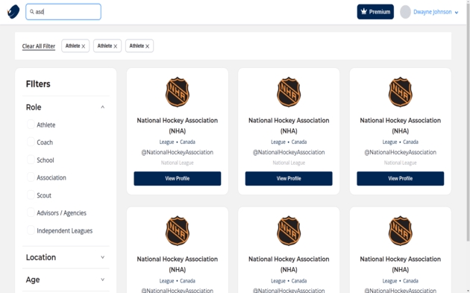Image resolution: width=470 pixels, height=293 pixels.
Task: View Profile on the top-middle NHA card
Action: point(289,178)
